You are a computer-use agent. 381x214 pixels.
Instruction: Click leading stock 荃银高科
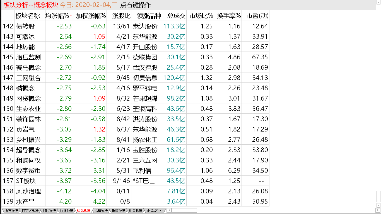pyautogui.click(x=145, y=109)
